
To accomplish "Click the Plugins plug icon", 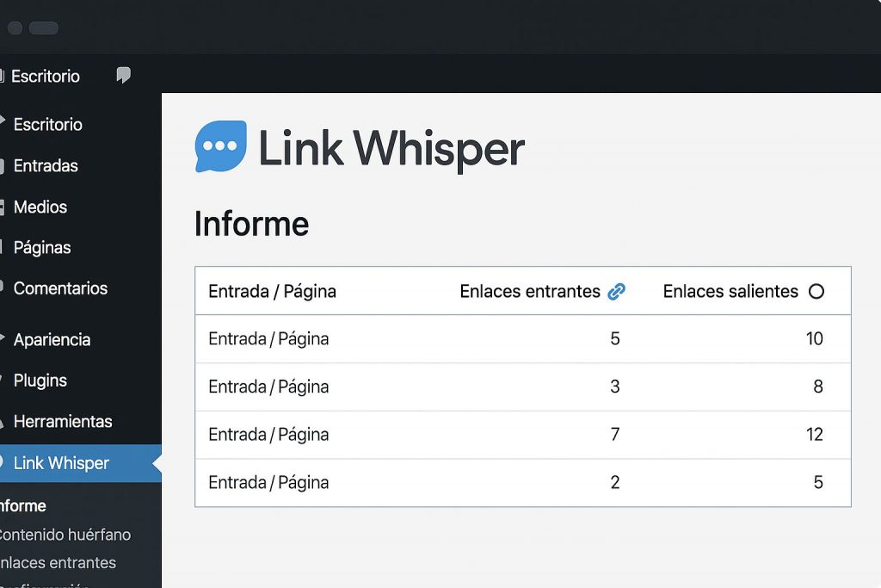I will pyautogui.click(x=3, y=380).
